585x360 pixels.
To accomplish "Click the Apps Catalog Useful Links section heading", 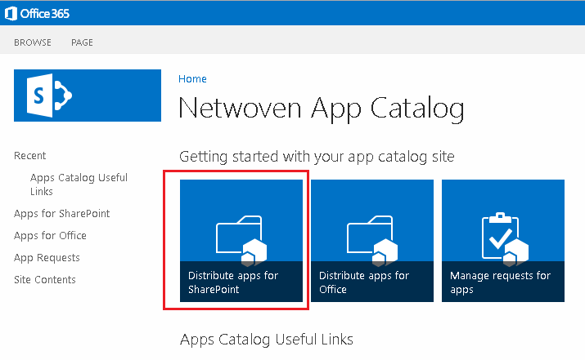I will click(267, 340).
